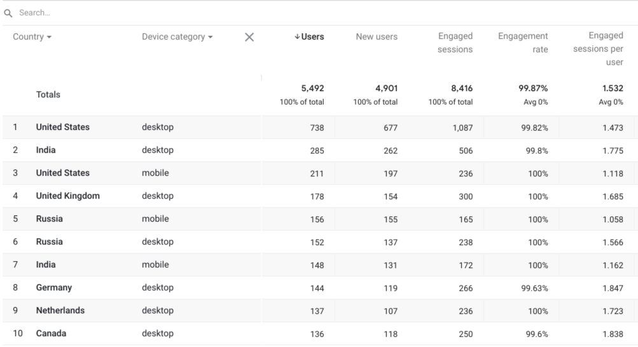Screen dimensions: 638x347
Task: Sort by New users column
Action: pyautogui.click(x=376, y=37)
